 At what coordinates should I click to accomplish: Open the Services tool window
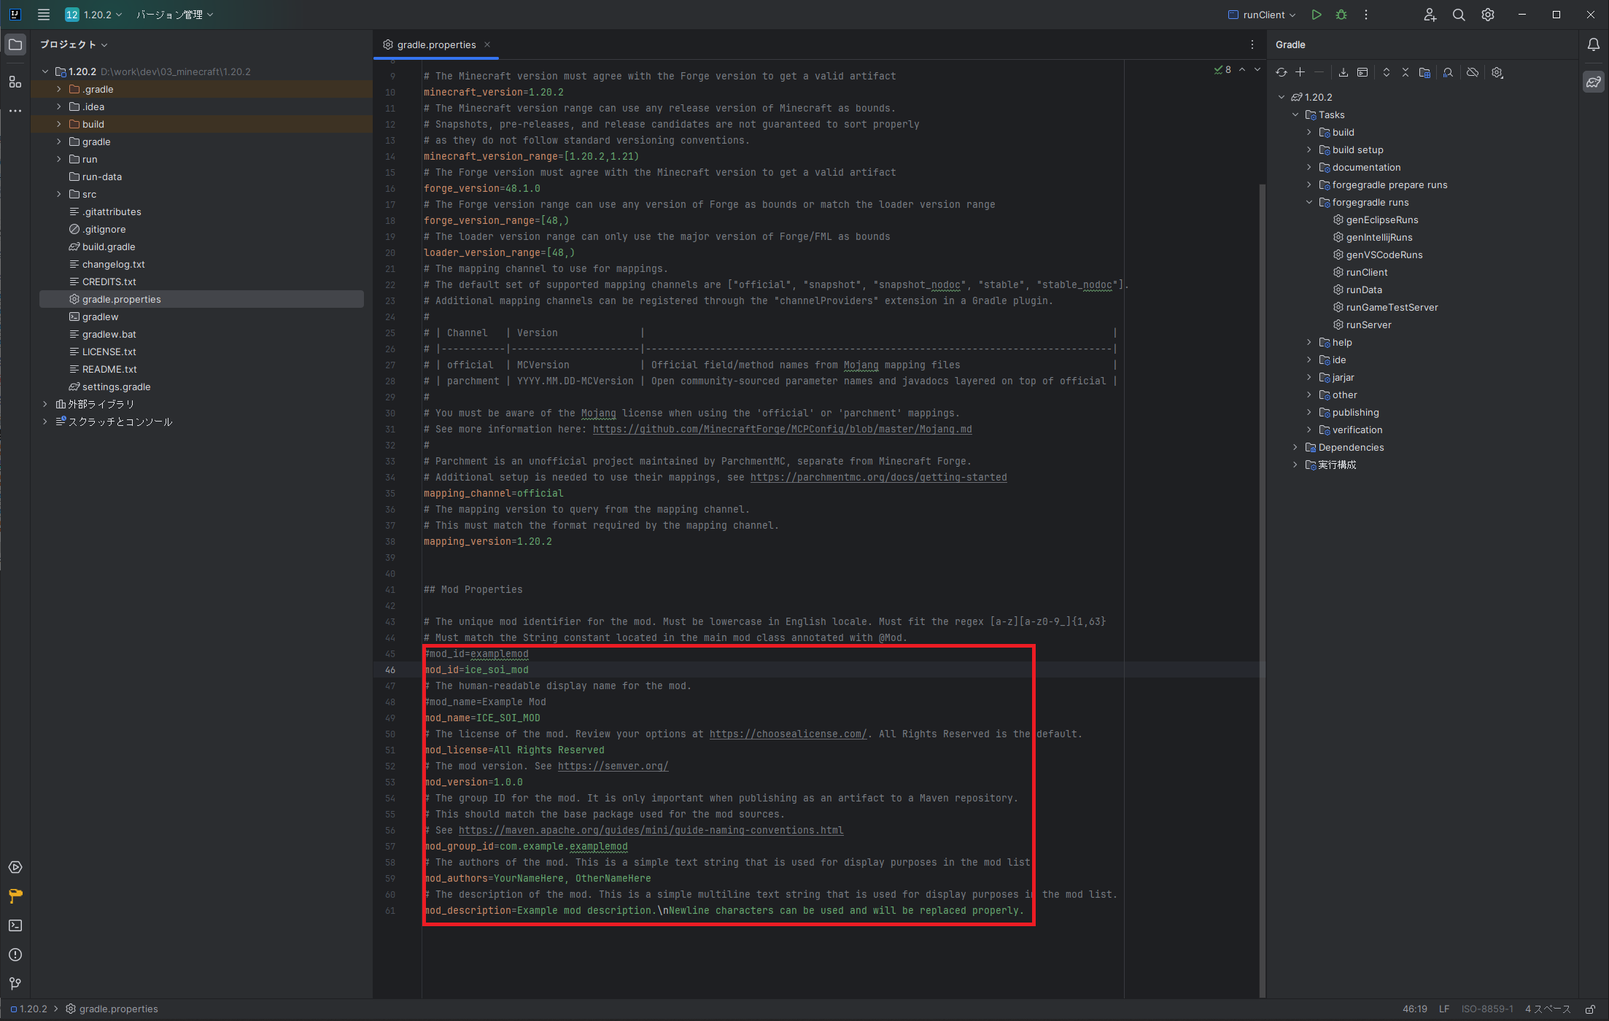pyautogui.click(x=15, y=867)
